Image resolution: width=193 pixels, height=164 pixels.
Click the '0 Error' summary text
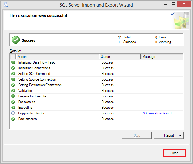[161, 37]
